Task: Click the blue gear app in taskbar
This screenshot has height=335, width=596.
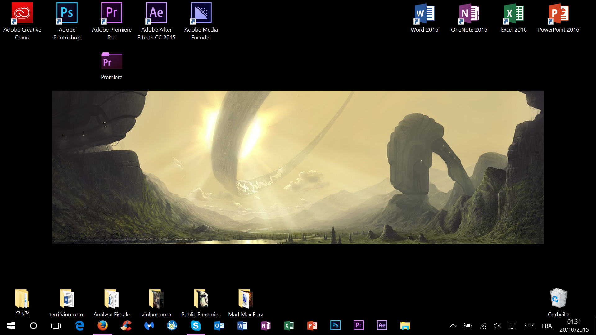Action: point(172,326)
